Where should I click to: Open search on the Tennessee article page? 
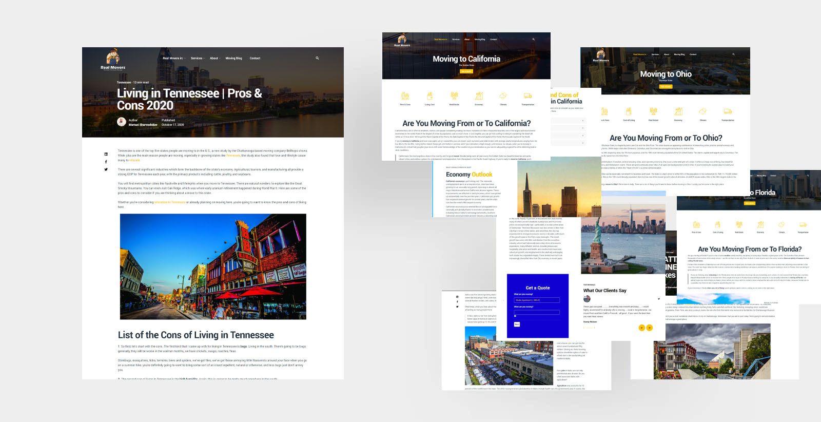(317, 58)
